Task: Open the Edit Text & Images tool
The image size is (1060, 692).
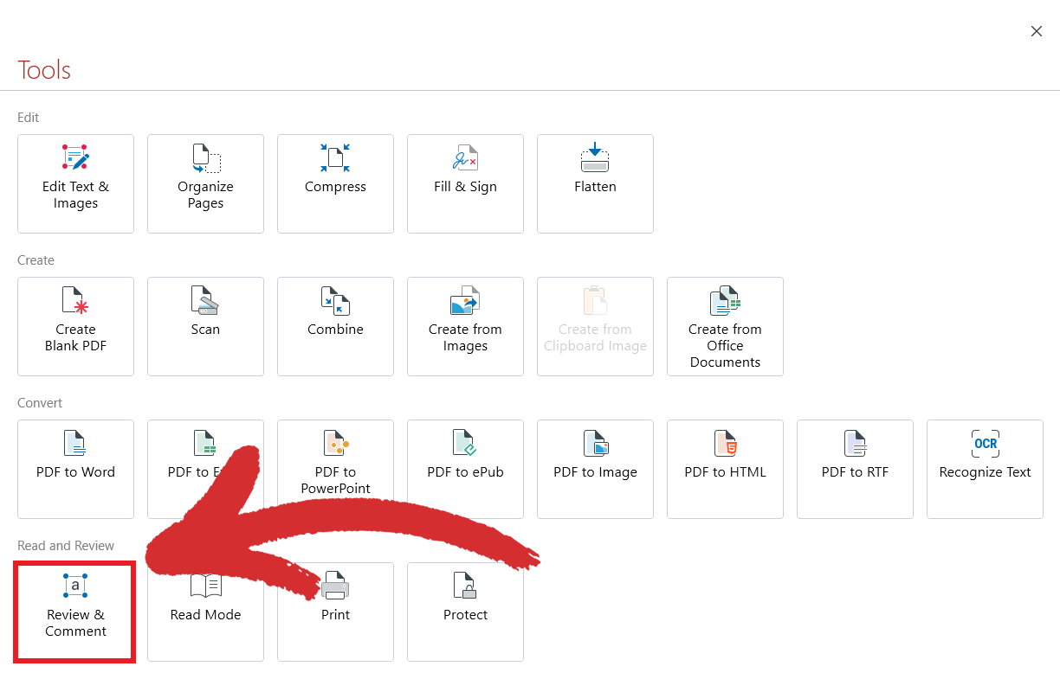Action: tap(75, 183)
